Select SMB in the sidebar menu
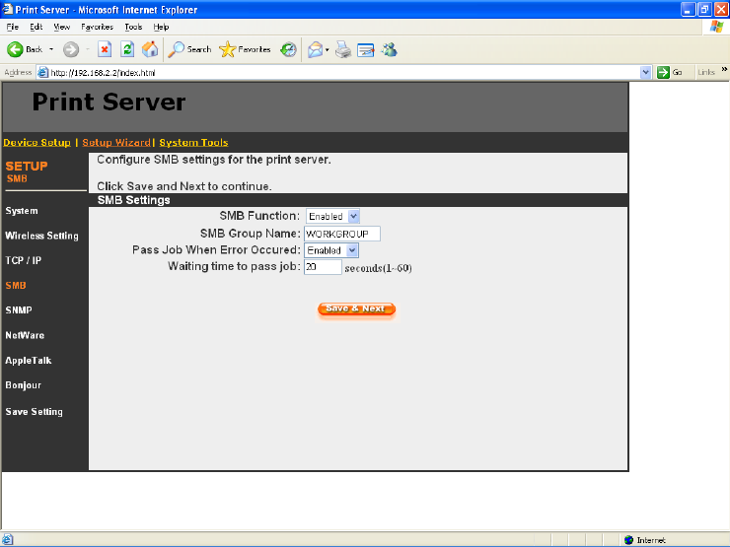Viewport: 730px width, 547px height. pyautogui.click(x=16, y=286)
